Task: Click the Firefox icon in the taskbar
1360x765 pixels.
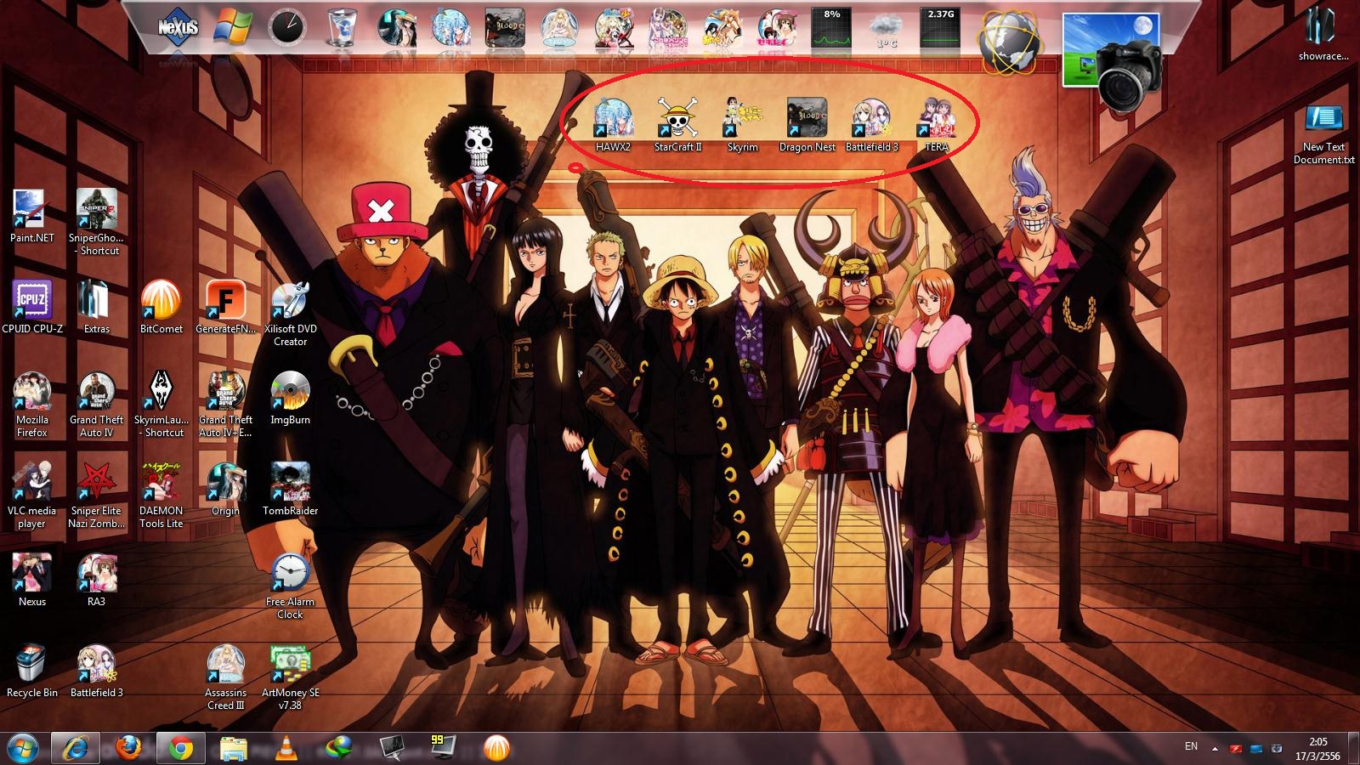Action: point(128,748)
